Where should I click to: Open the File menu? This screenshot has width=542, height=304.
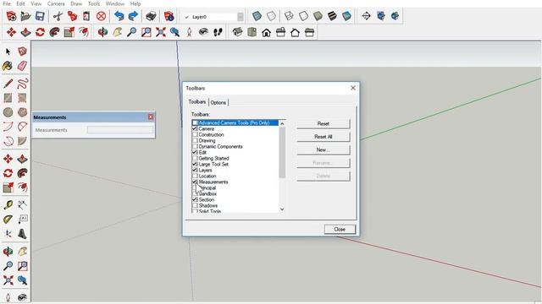[x=7, y=3]
